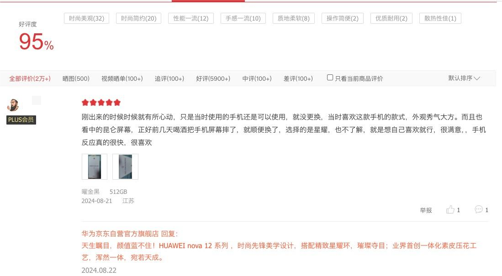Viewport: 502px width, 276px height.
Task: Switch to 晒图(500) tab
Action: point(76,78)
